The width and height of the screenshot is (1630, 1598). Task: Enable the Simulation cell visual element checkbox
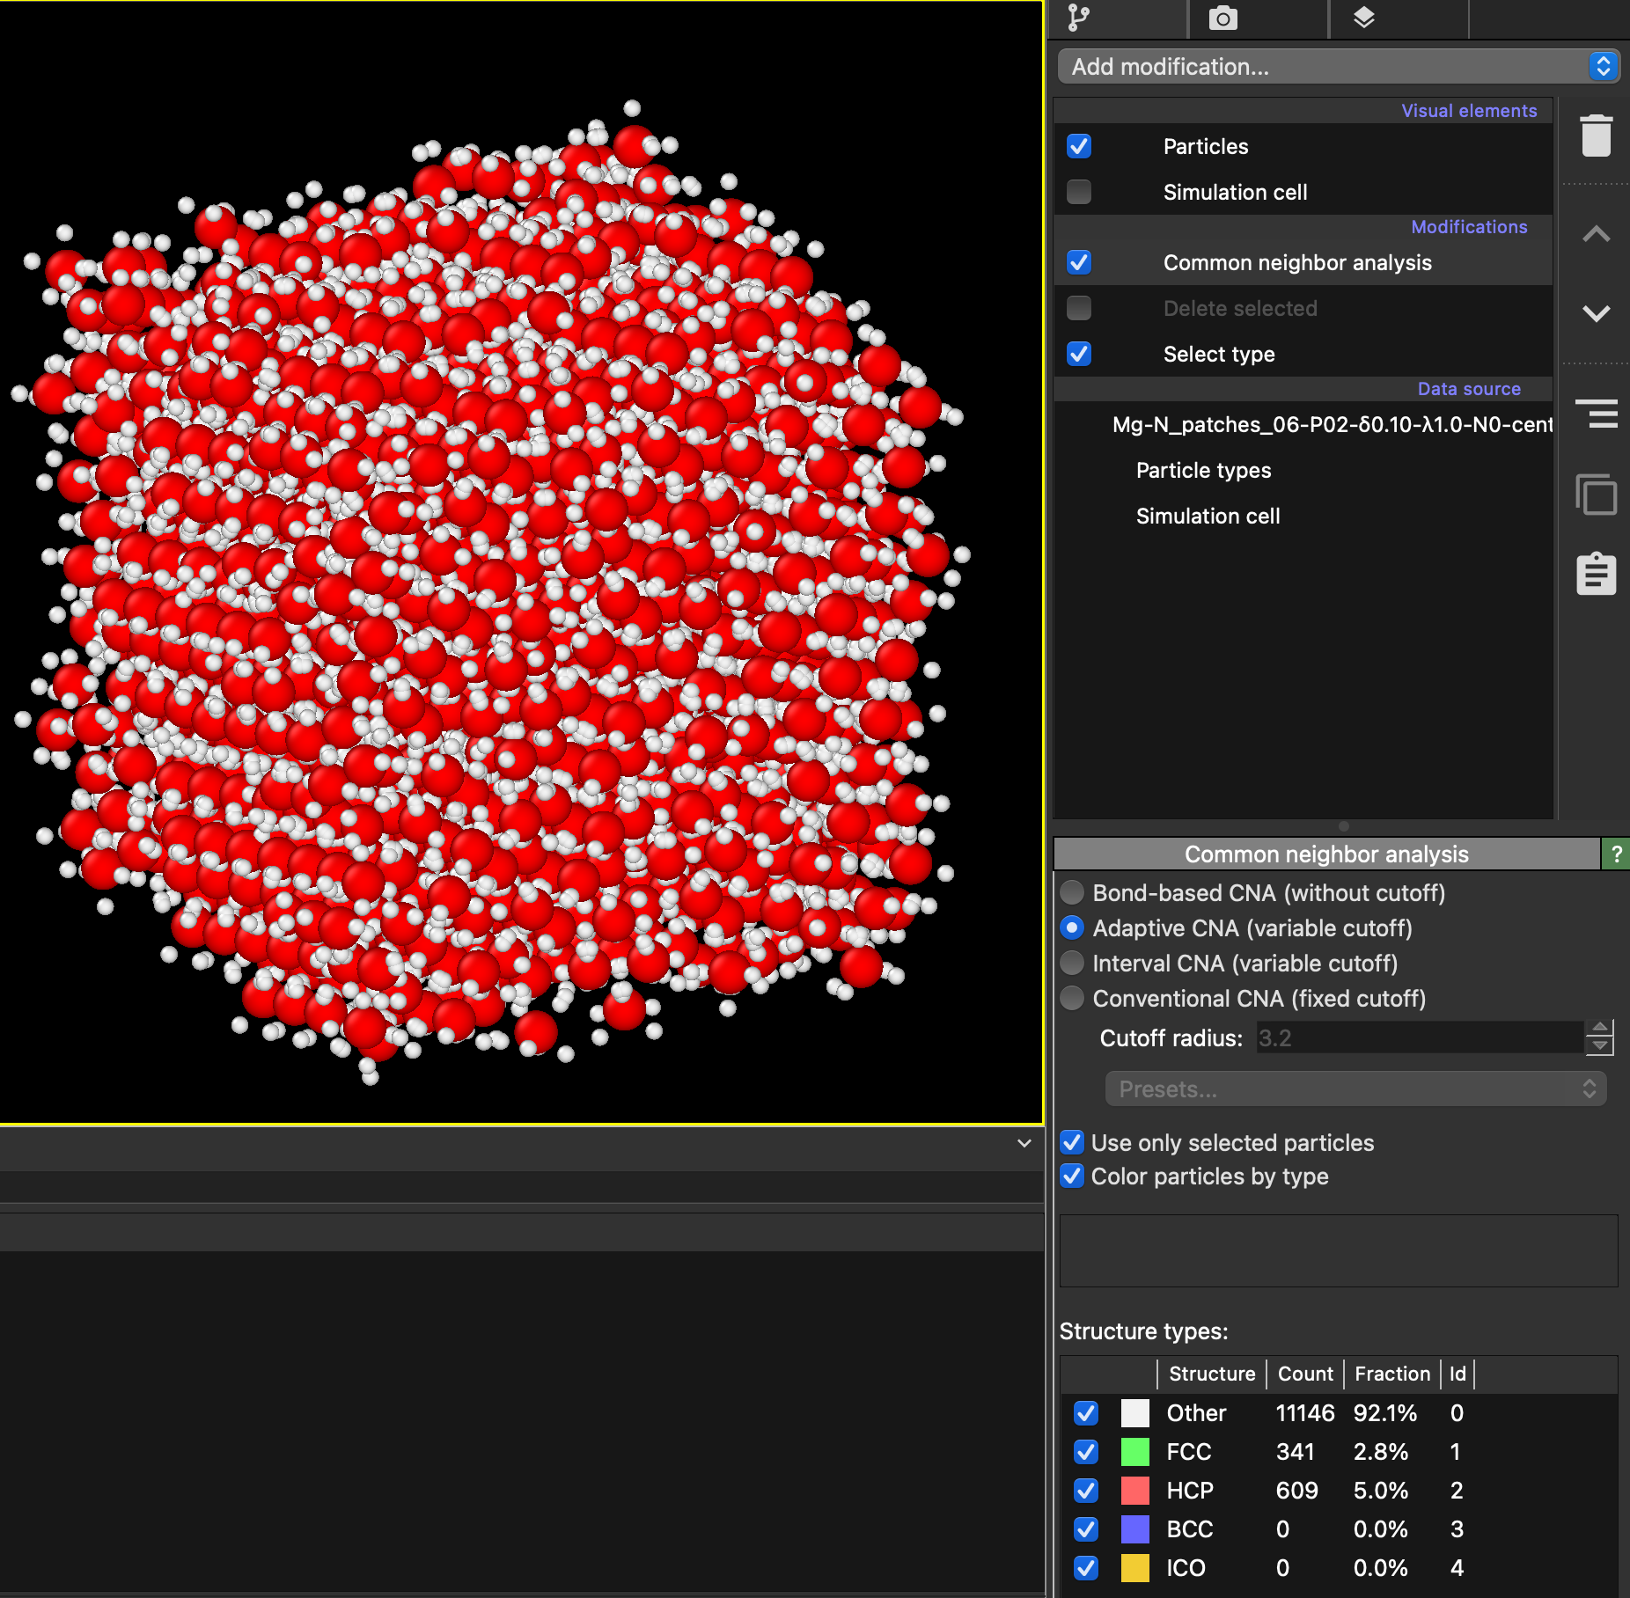pyautogui.click(x=1079, y=192)
